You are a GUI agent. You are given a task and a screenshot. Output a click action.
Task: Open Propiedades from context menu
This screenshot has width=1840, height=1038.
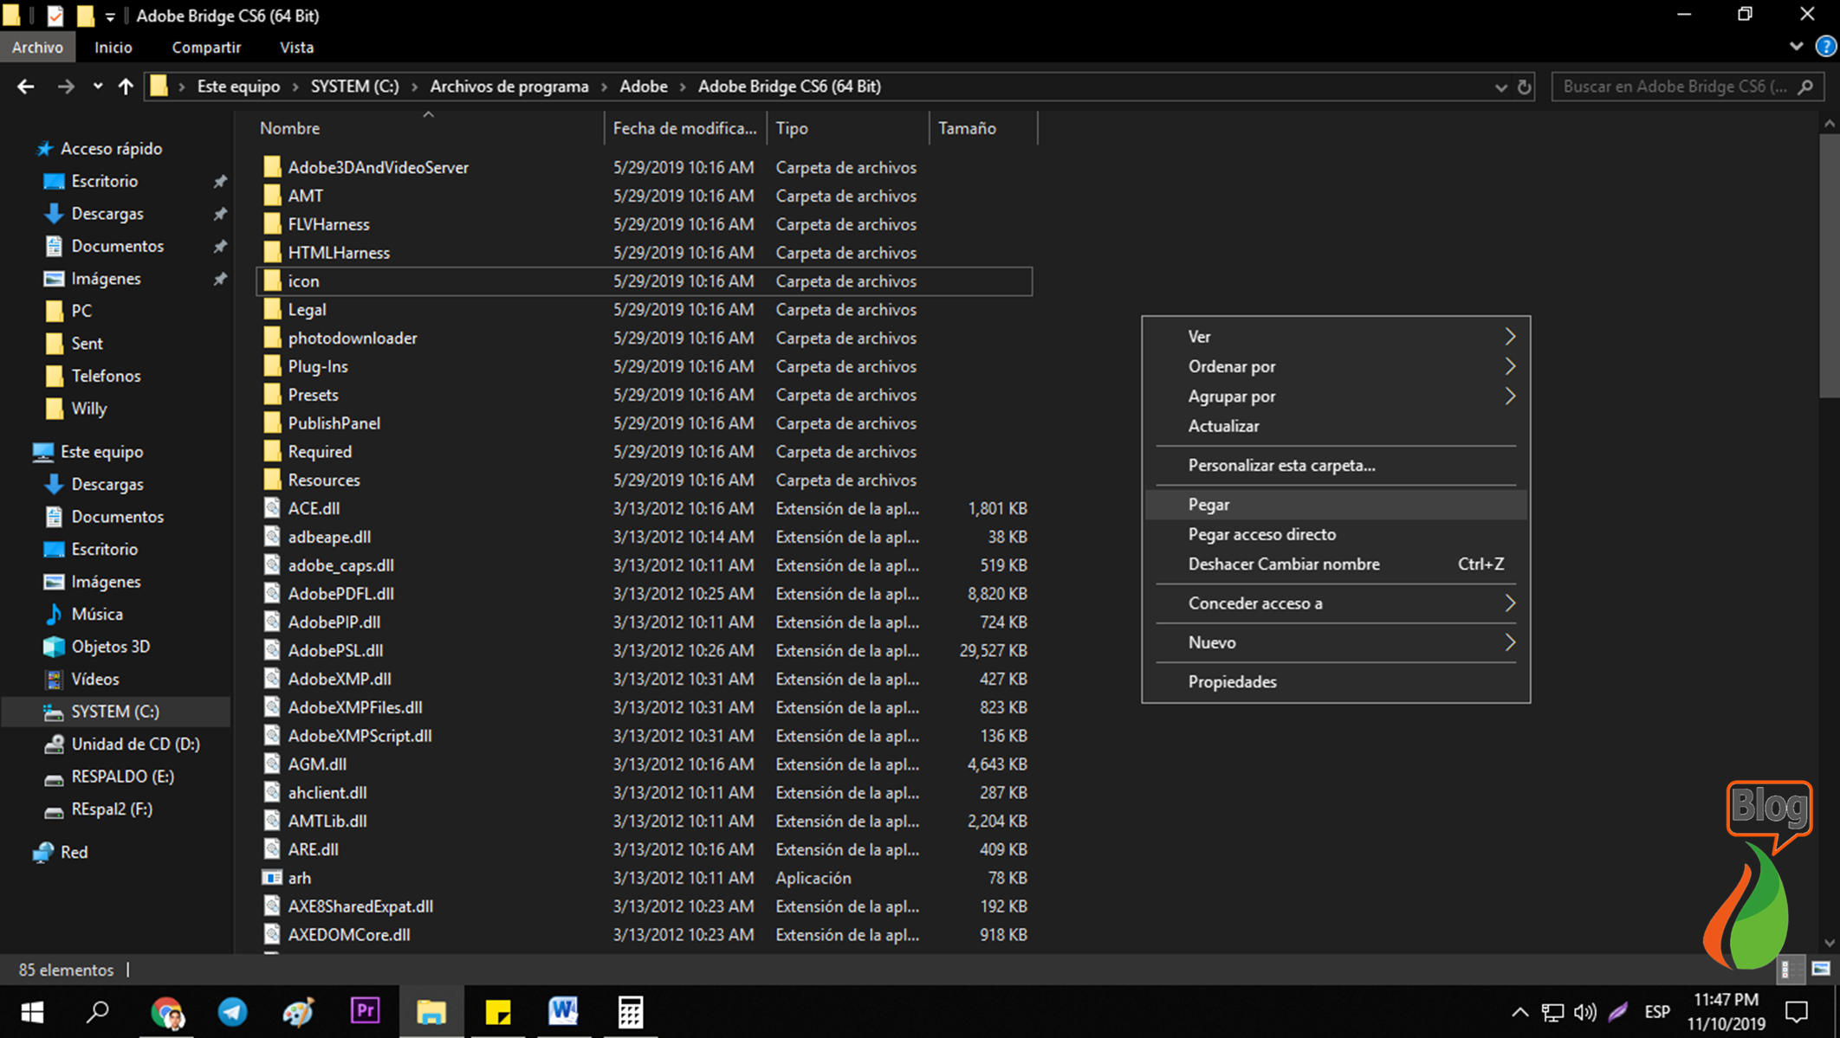1336,682
